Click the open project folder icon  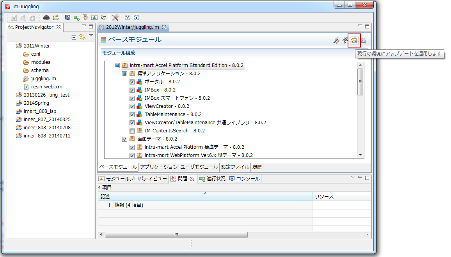click(x=56, y=18)
